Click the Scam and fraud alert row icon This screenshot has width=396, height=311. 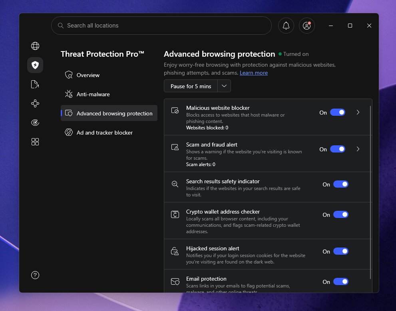[x=175, y=147]
